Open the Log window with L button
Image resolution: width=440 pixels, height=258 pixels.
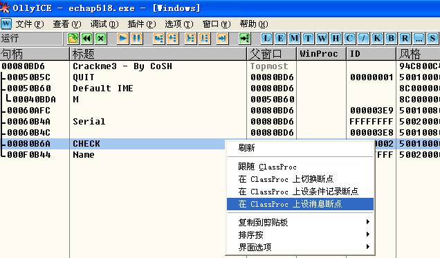pyautogui.click(x=266, y=39)
